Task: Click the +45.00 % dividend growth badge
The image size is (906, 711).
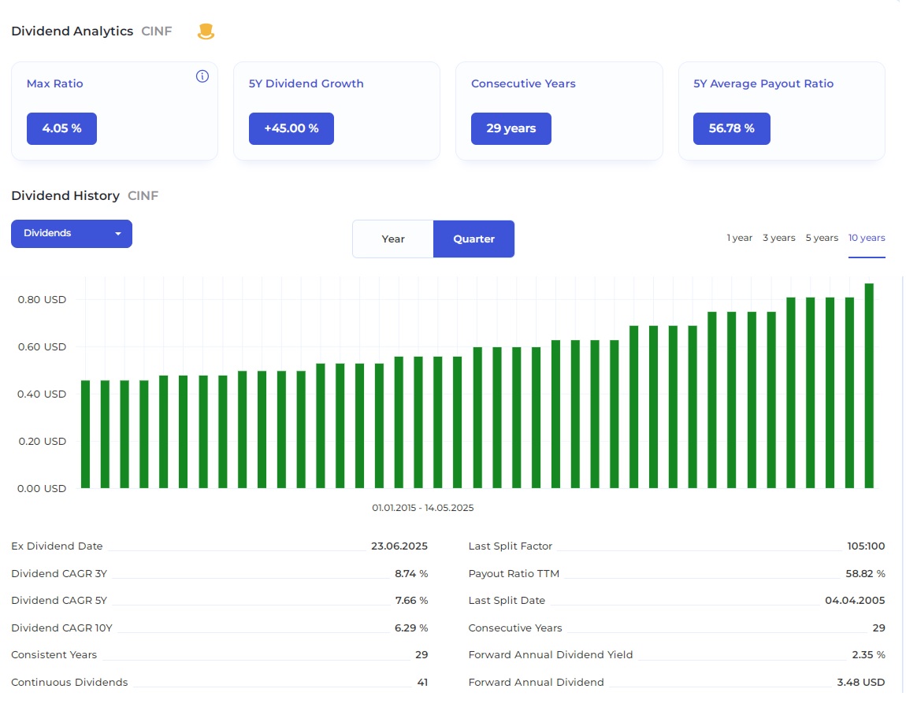Action: click(291, 128)
